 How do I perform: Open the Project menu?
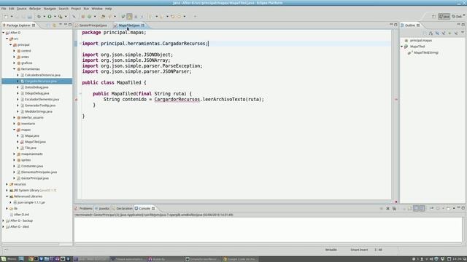pos(76,9)
